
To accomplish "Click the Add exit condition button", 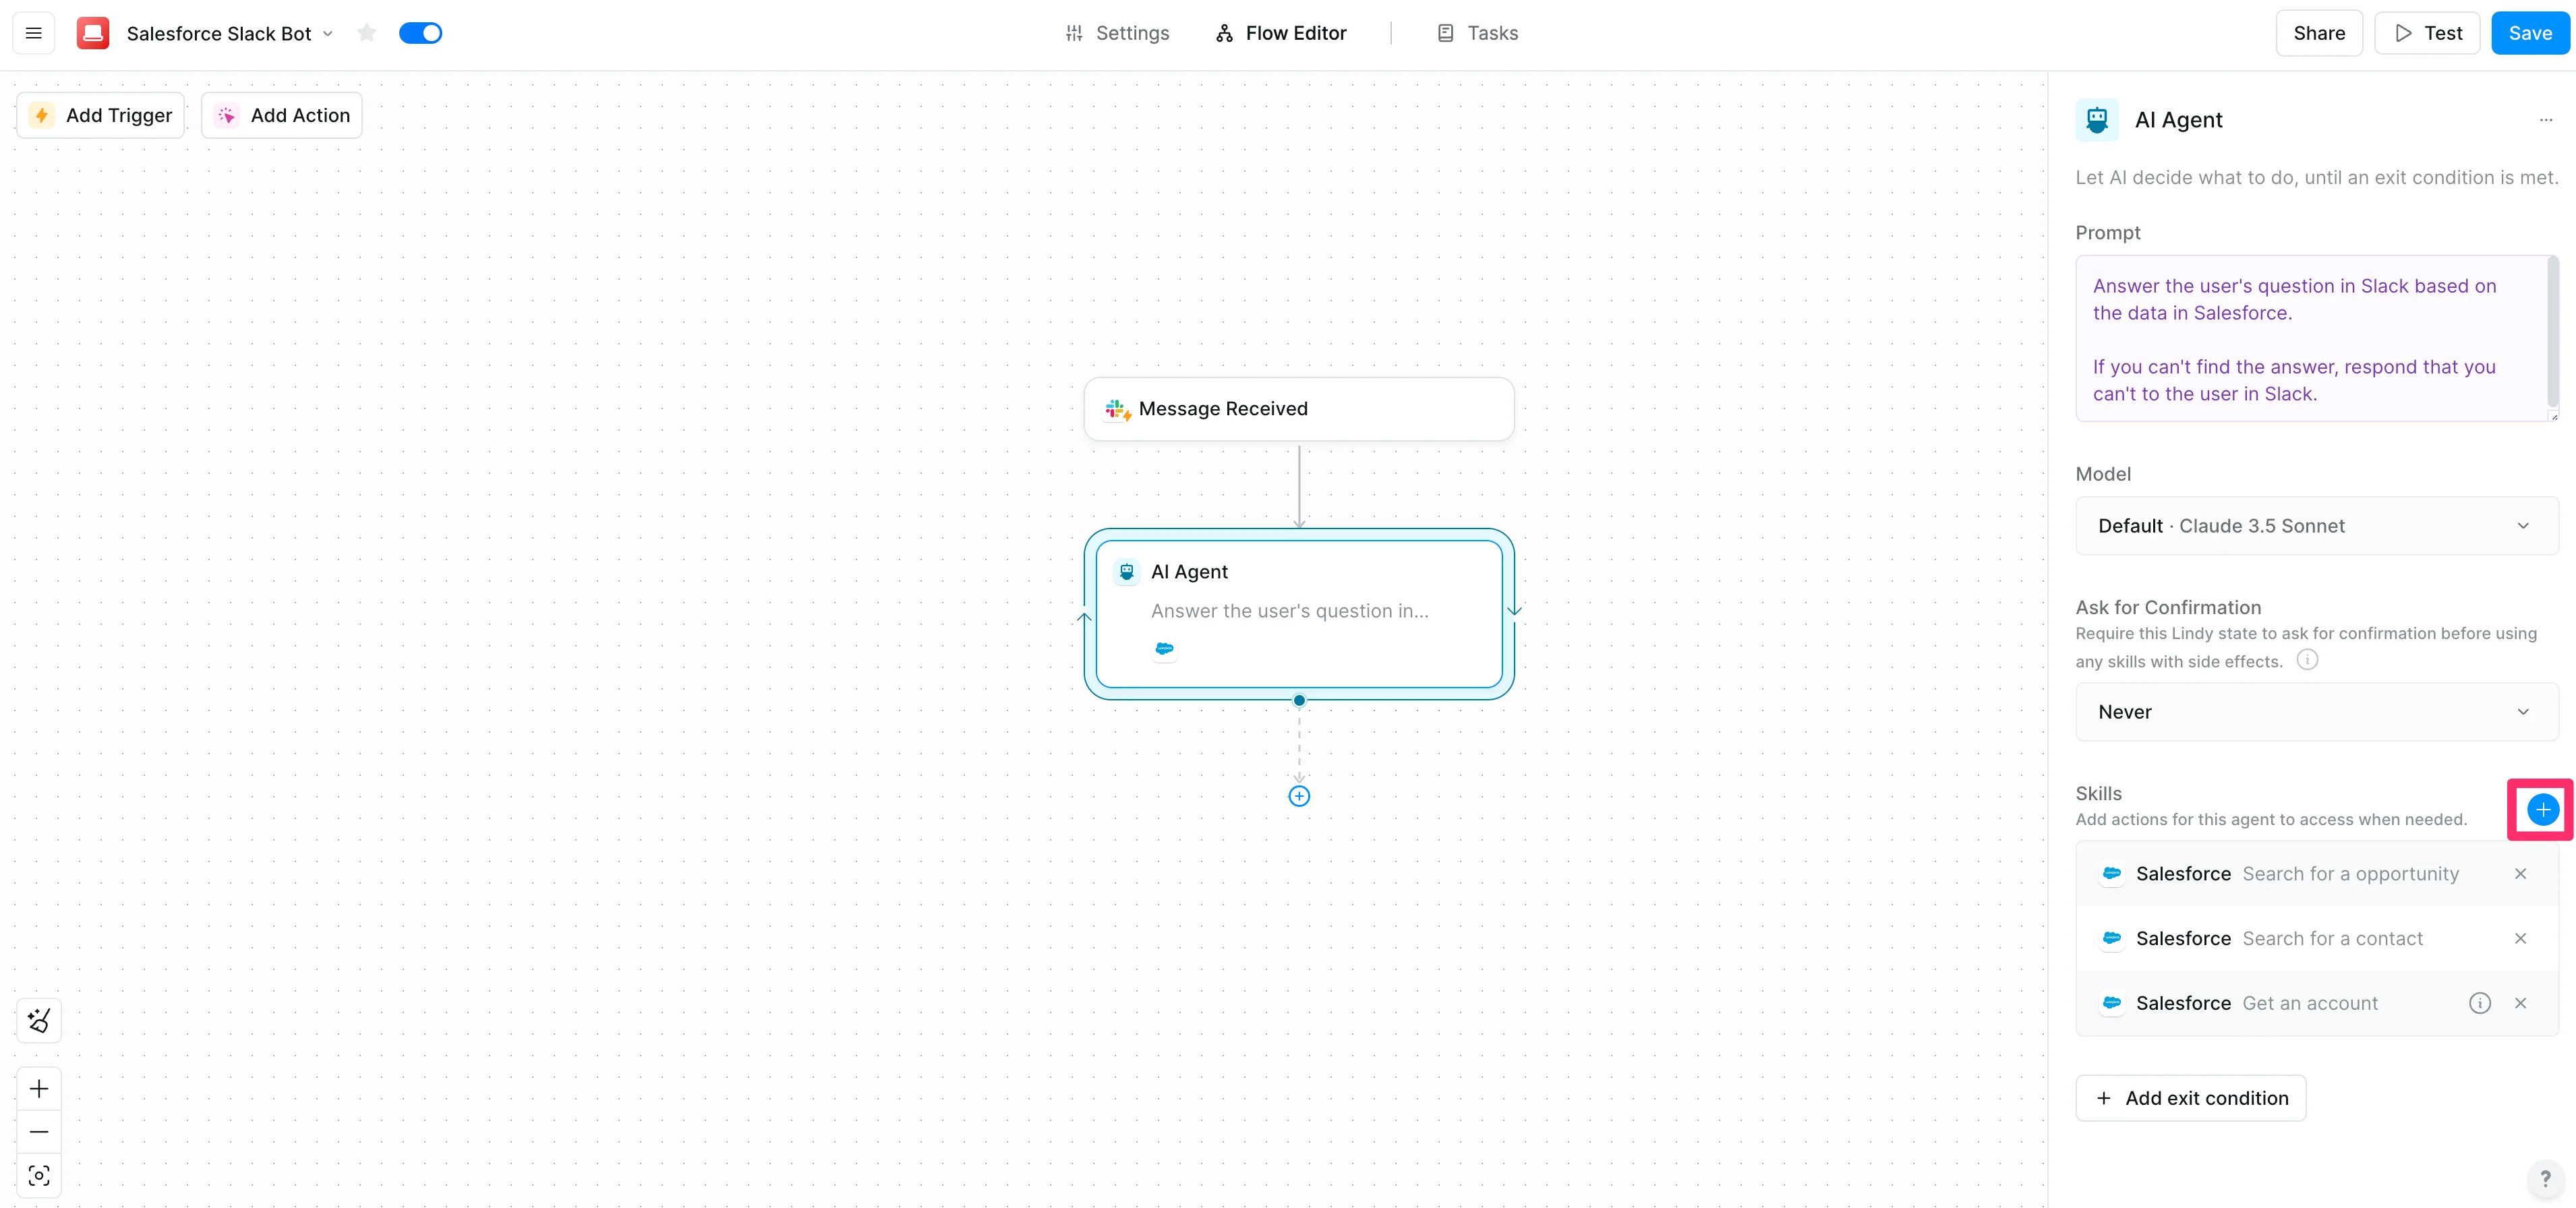I will pyautogui.click(x=2190, y=1098).
